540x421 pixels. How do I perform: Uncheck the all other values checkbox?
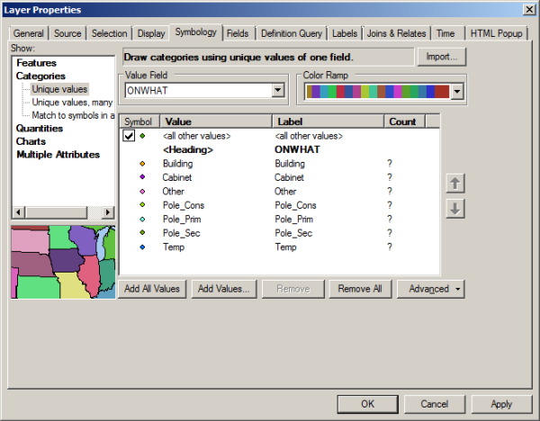coord(129,136)
